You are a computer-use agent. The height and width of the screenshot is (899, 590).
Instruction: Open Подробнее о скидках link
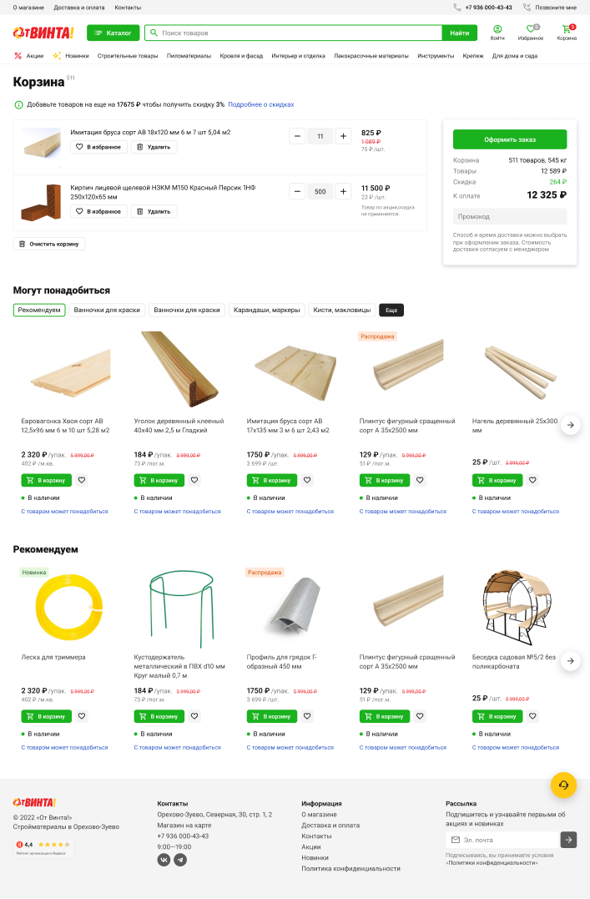point(261,104)
